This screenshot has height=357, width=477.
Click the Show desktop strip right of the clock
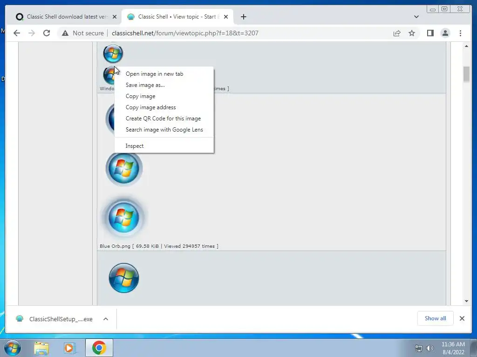(474, 348)
